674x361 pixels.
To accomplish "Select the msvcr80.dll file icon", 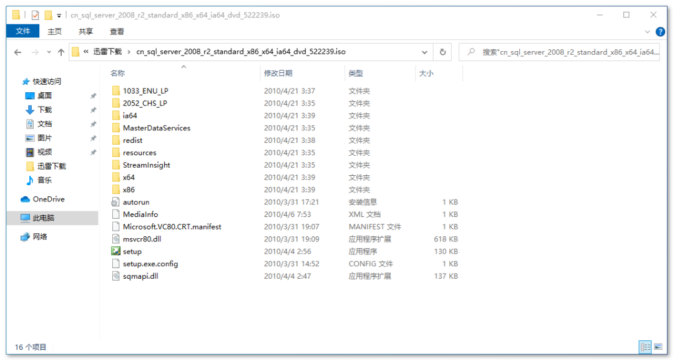I will click(x=115, y=239).
